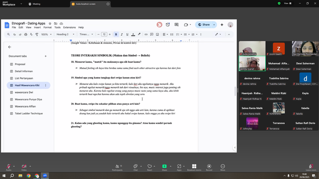Open the Insert menu
Screen dimensions: 319x179
point(37,27)
